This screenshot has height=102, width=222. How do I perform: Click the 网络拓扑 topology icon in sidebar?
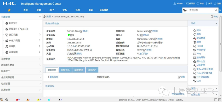point(7,23)
